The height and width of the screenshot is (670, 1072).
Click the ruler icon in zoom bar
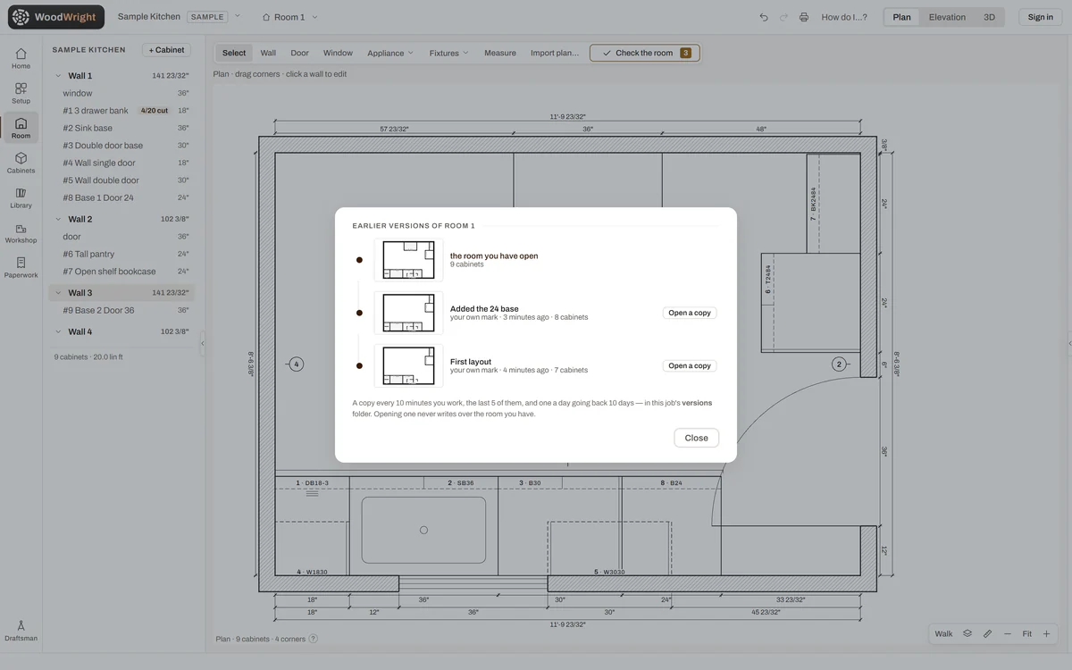tap(987, 633)
